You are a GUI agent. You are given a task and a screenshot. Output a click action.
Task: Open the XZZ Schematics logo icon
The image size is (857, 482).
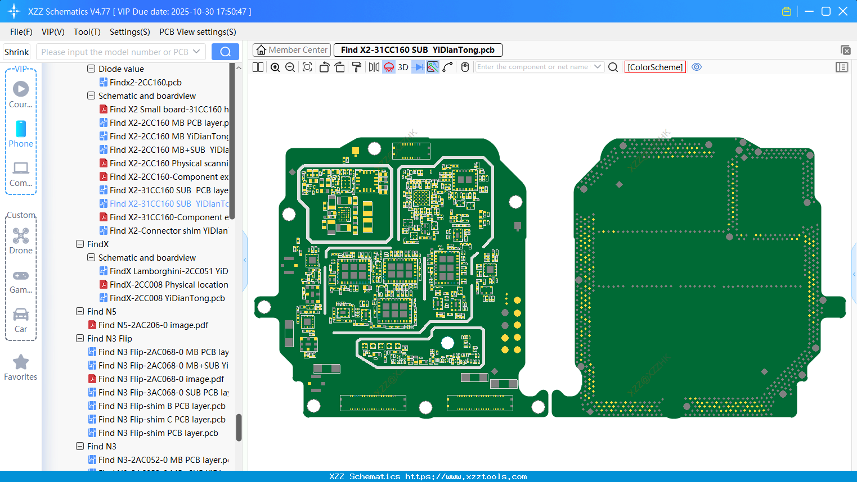click(14, 11)
